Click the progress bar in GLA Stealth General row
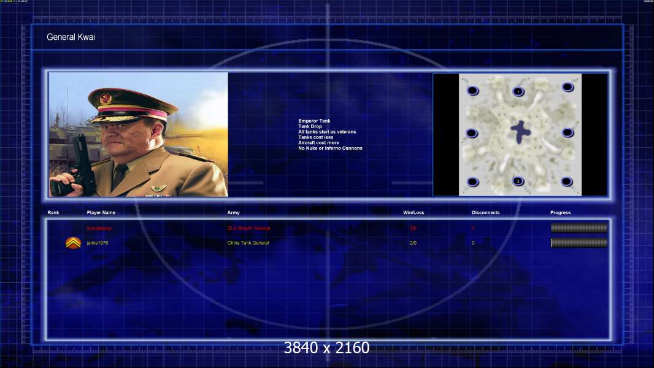The height and width of the screenshot is (368, 654). click(579, 228)
